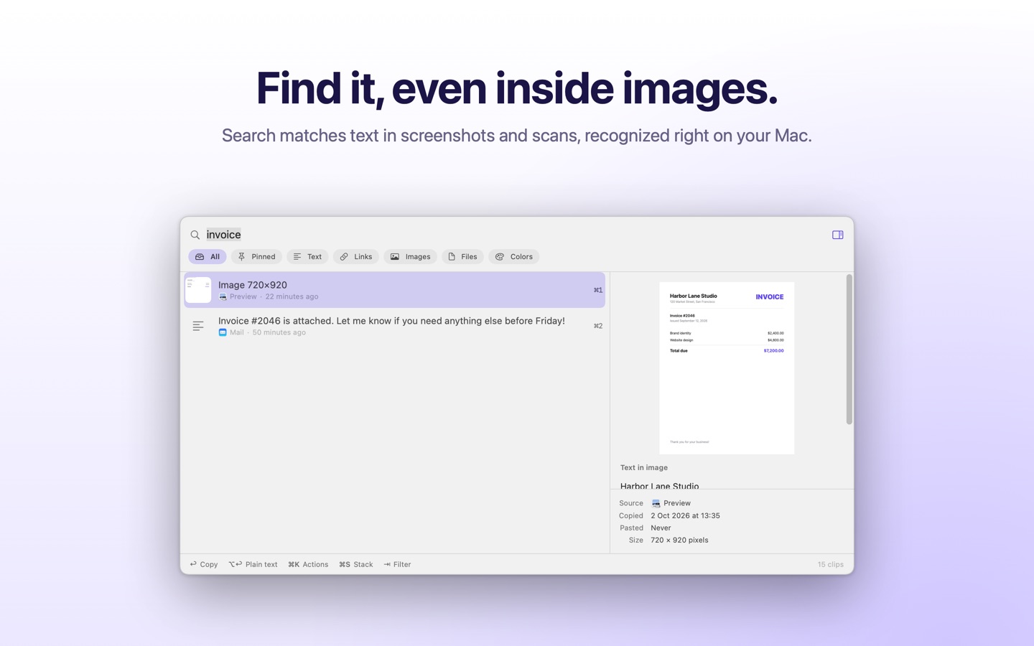Viewport: 1034px width, 646px height.
Task: Click the preview pane vertical scrollbar
Action: click(x=849, y=350)
